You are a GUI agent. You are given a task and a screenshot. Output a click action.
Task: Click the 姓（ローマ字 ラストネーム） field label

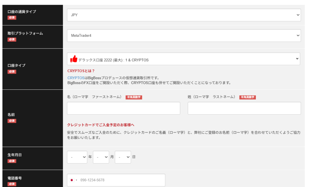(x=212, y=97)
